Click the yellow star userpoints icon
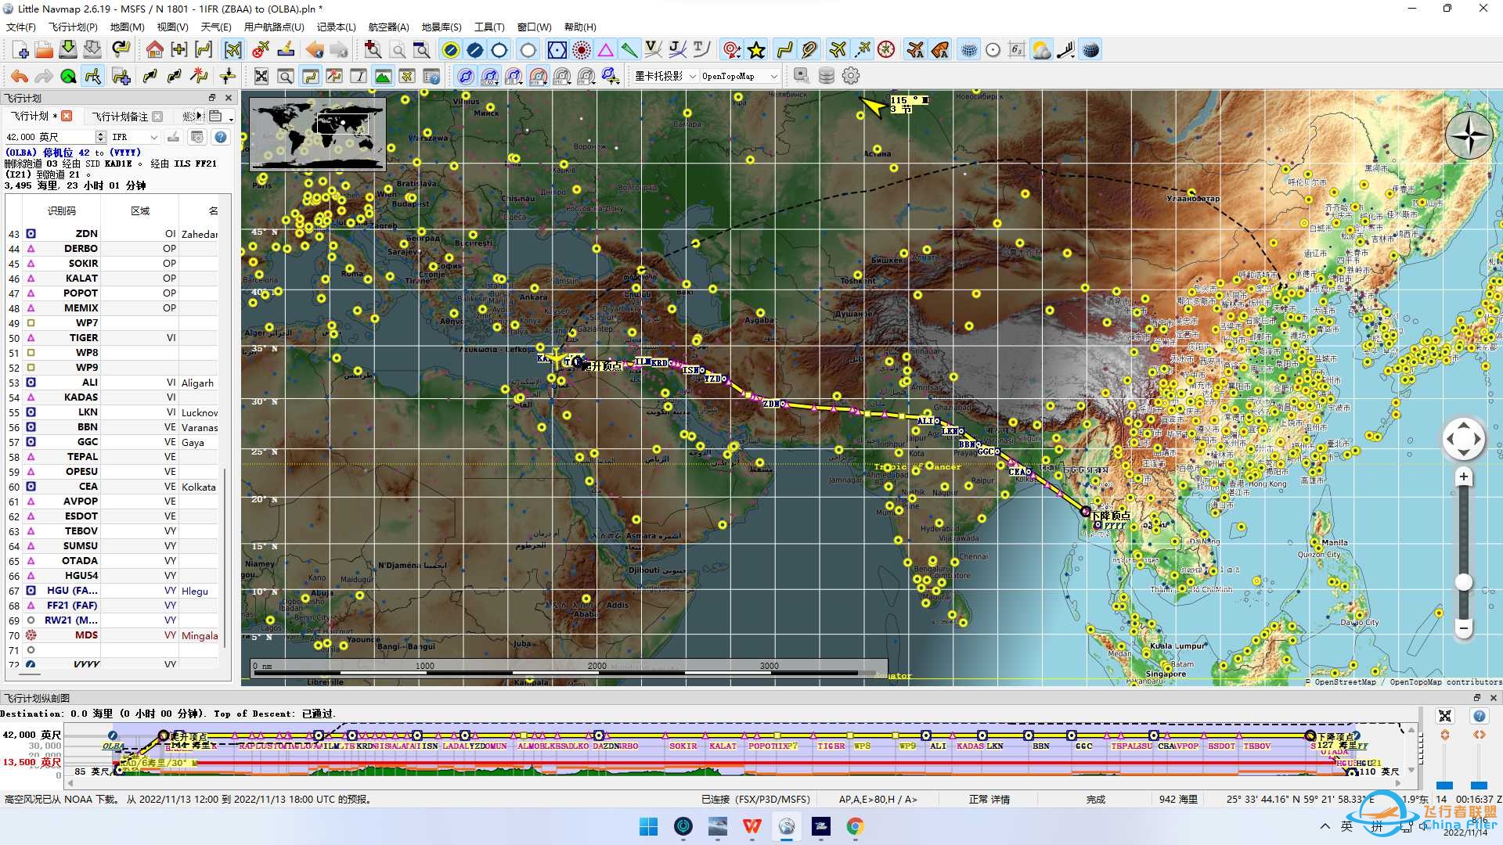This screenshot has width=1503, height=845. (x=756, y=50)
